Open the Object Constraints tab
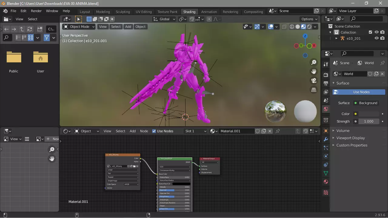 coord(326,165)
